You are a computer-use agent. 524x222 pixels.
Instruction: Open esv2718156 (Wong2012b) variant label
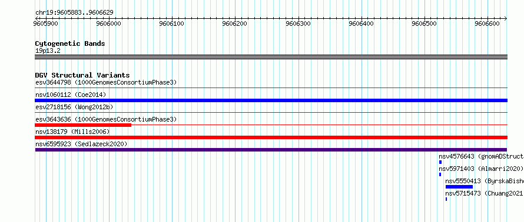tap(74, 107)
